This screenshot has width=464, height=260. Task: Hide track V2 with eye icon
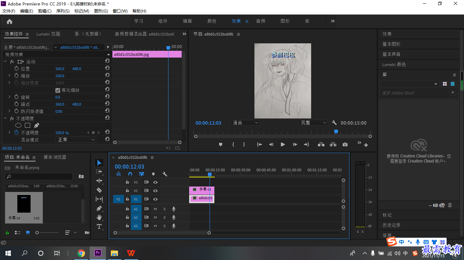pos(155,191)
